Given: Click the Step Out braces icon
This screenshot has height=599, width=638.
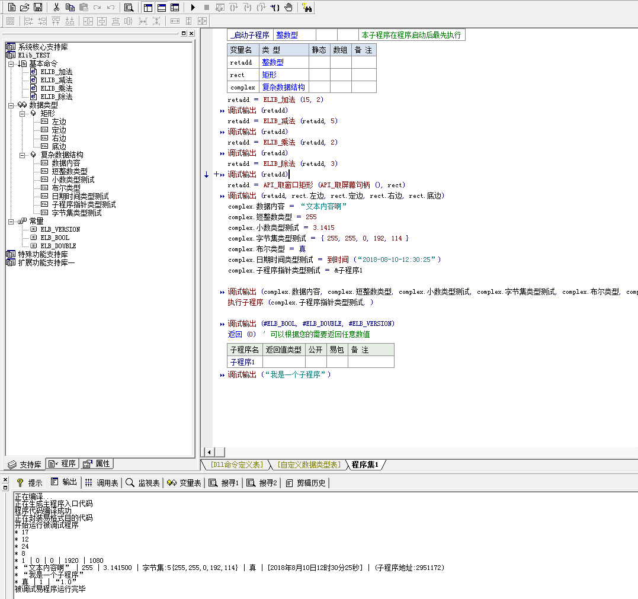Looking at the screenshot, I should [261, 7].
